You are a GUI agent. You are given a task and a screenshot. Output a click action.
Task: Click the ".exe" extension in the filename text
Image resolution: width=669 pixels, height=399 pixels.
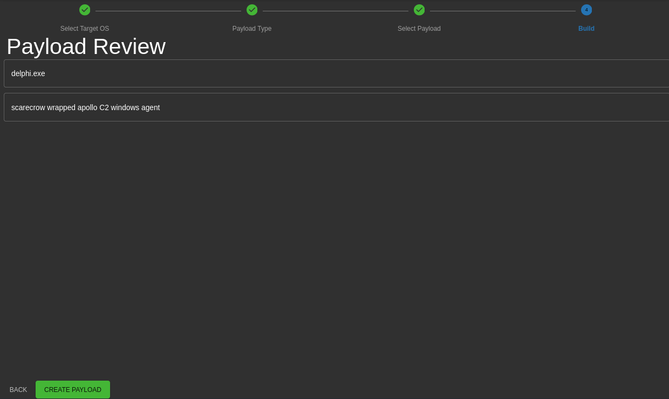coord(38,73)
